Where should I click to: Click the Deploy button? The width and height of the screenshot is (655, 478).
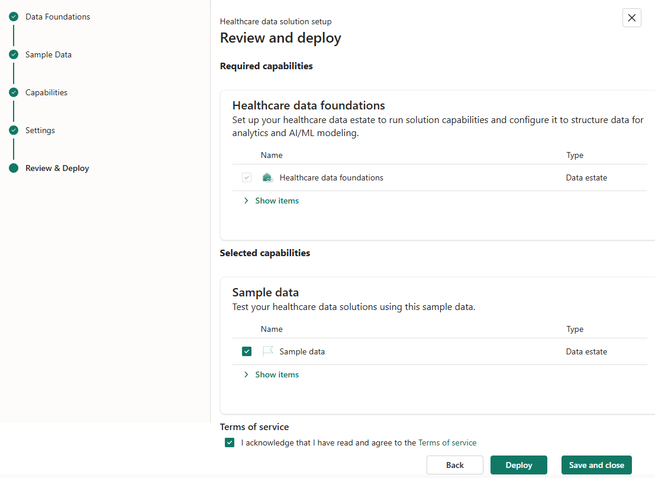(518, 465)
